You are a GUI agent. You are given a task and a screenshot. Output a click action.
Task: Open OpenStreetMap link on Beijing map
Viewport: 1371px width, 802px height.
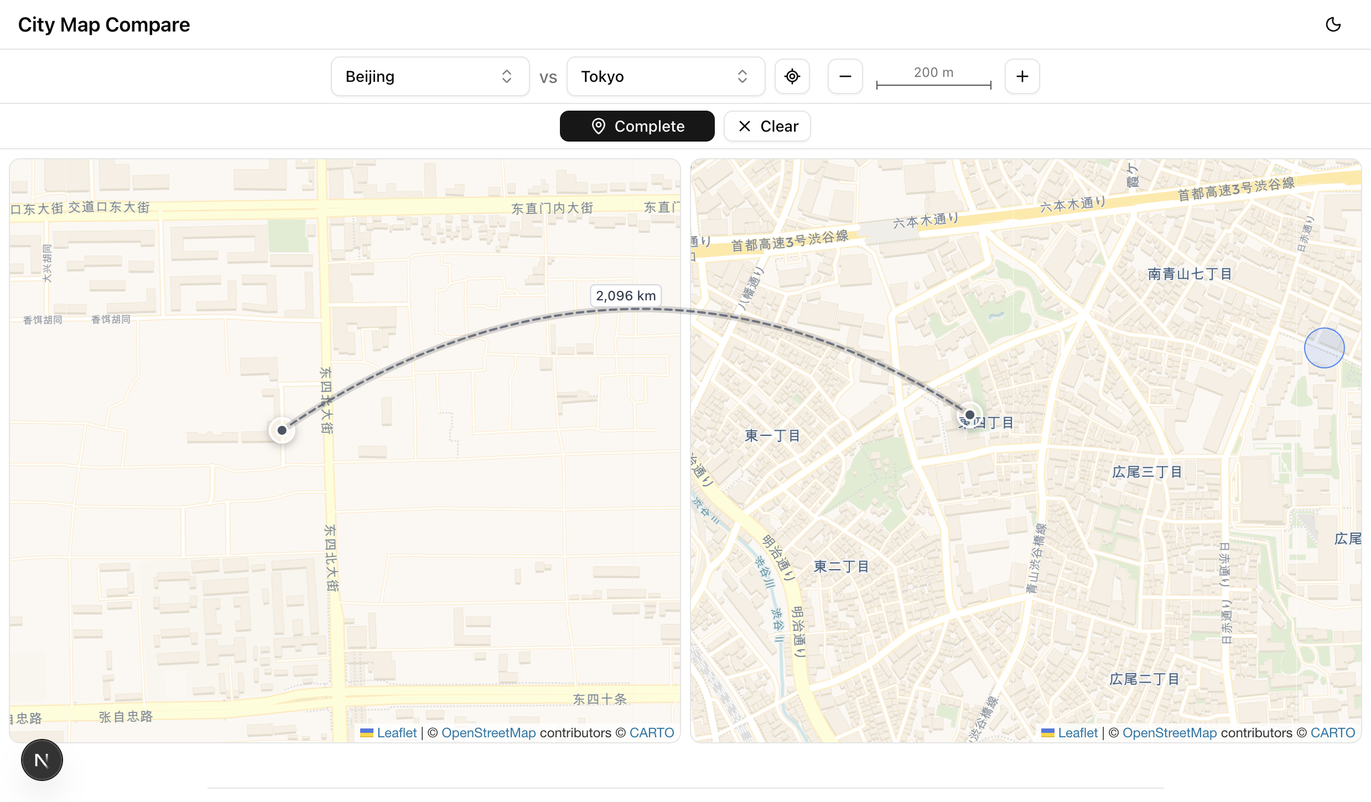(x=488, y=732)
